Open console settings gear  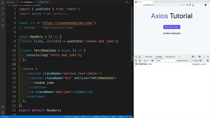point(208,61)
